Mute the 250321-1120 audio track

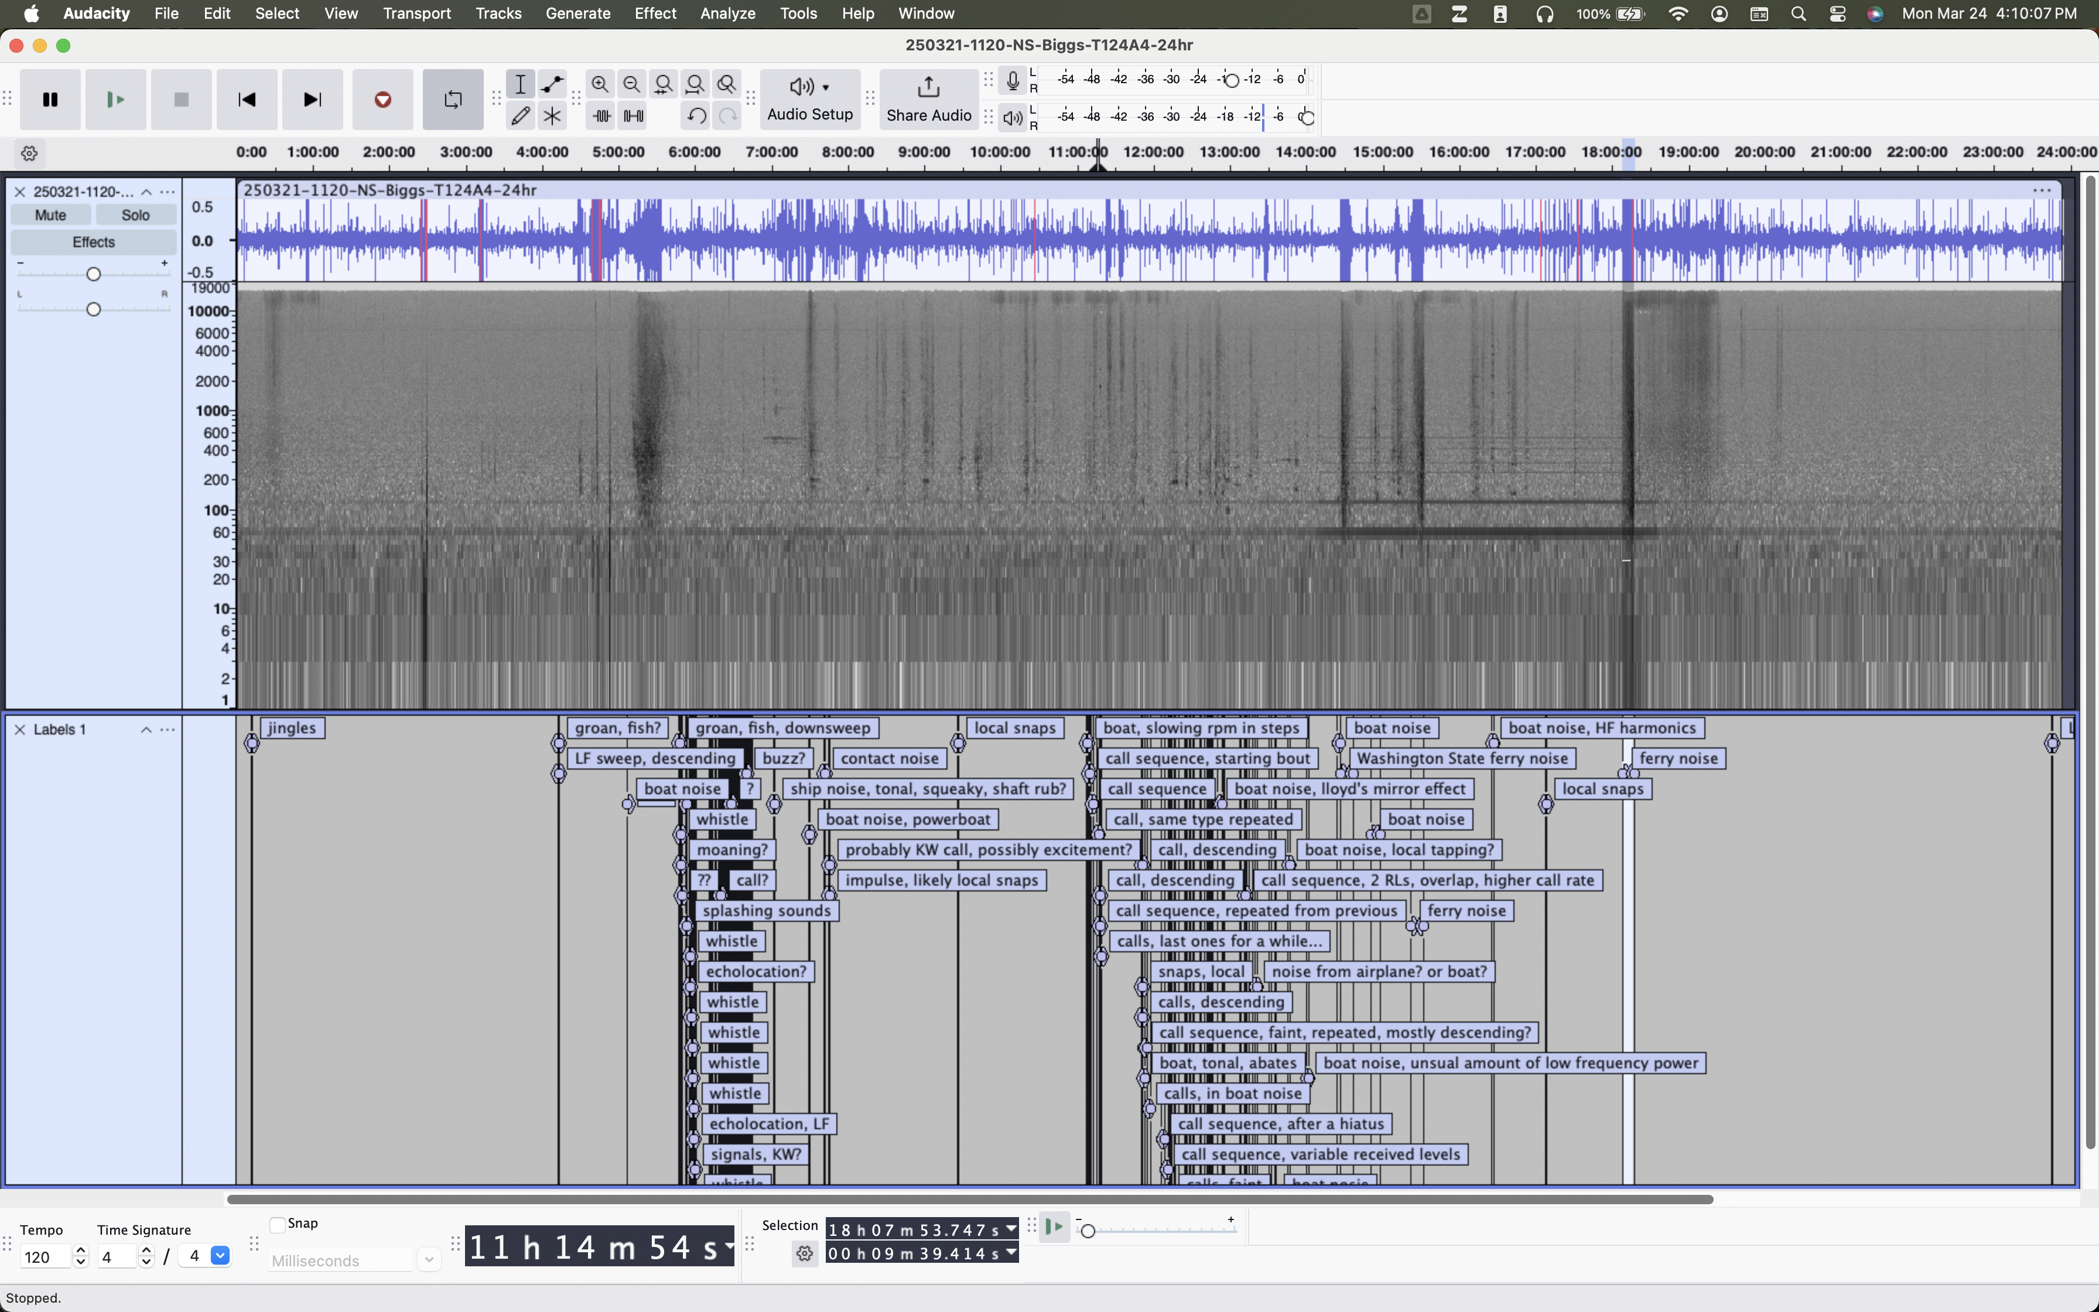50,215
